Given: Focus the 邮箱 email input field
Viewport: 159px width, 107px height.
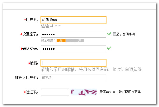Looking at the screenshot, I should click(73, 63).
